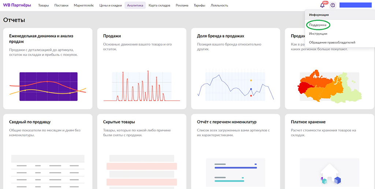Open the Скрытые товары report
Screen dimensions: 375x189
(142, 151)
